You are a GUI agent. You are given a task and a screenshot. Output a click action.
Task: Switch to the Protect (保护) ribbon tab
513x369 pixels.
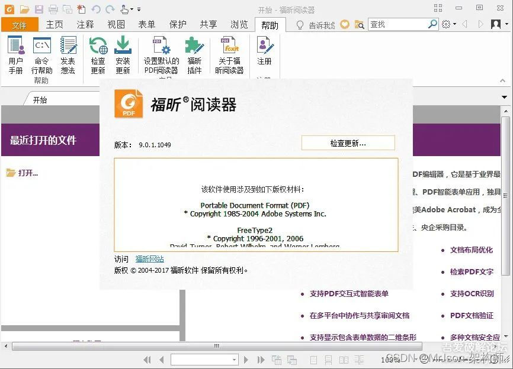pos(178,24)
